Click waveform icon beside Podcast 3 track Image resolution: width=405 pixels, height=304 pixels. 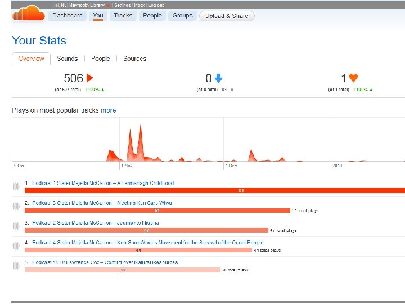click(x=16, y=206)
